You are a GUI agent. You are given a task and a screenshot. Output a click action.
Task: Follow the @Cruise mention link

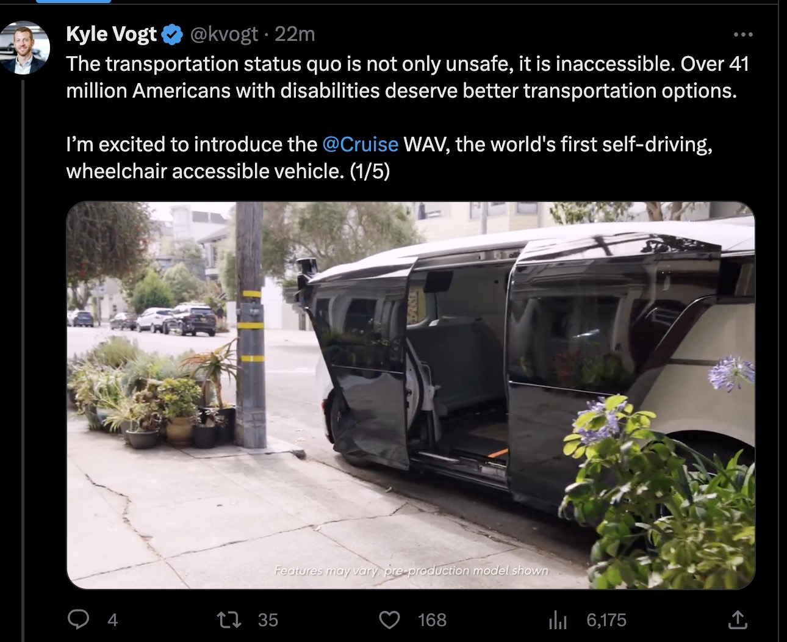click(x=360, y=145)
